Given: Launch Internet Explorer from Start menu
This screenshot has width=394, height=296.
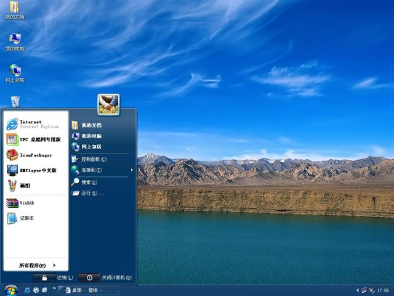Looking at the screenshot, I should tap(36, 124).
